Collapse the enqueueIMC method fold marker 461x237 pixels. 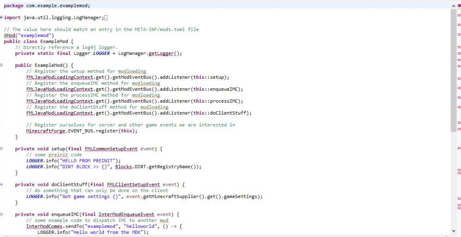1,214
